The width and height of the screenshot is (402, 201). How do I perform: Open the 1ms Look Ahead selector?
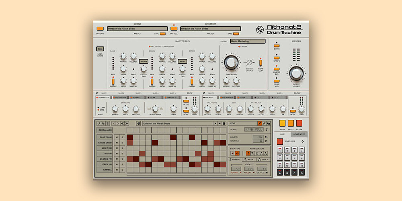(100, 49)
